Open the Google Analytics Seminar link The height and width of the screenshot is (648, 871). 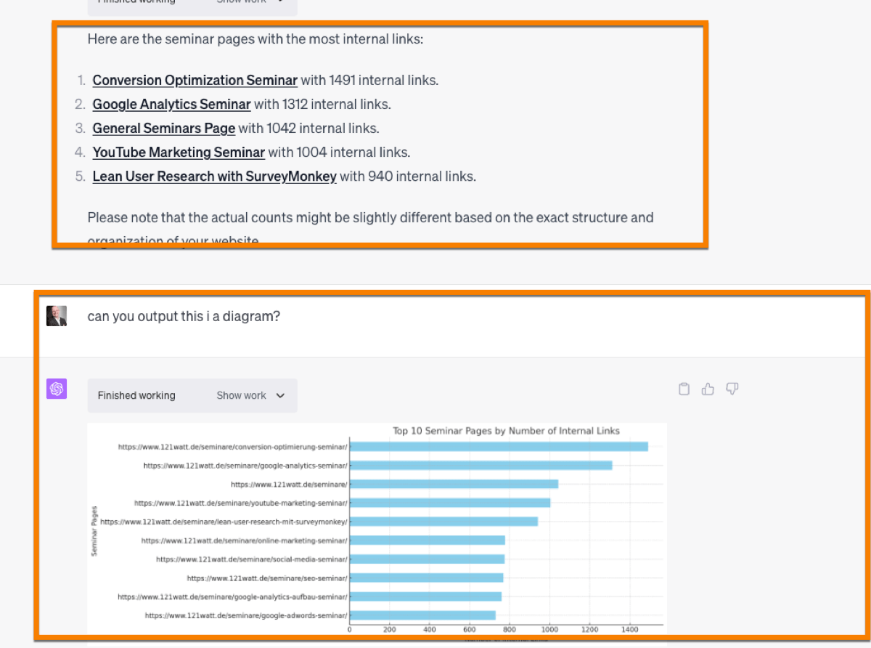pyautogui.click(x=171, y=105)
